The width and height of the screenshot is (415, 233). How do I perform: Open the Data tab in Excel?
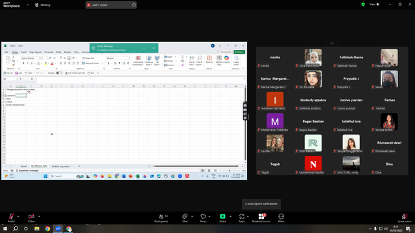pos(58,52)
